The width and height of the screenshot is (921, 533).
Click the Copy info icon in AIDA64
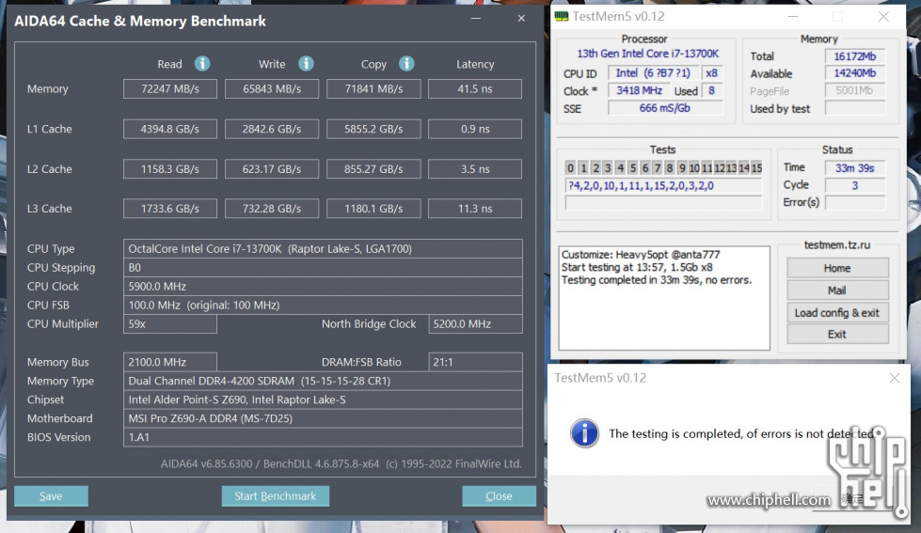pos(406,63)
